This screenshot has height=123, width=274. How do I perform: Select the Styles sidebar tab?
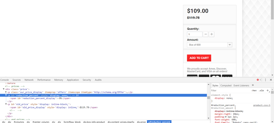(215, 85)
